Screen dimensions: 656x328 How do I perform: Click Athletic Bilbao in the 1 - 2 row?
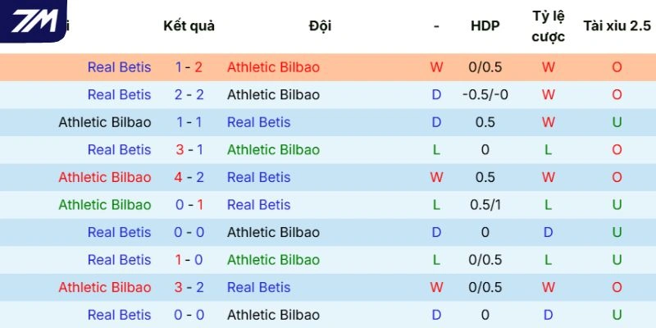pos(273,67)
